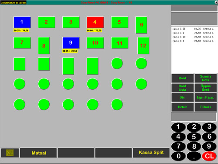218x164 pixels.
Task: Open Egen Rapp. report
Action: (205, 97)
